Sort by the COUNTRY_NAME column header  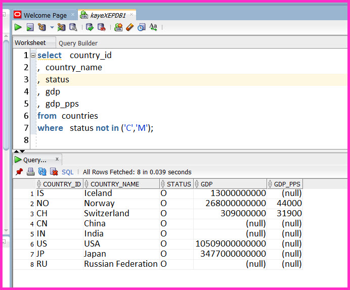(x=121, y=184)
